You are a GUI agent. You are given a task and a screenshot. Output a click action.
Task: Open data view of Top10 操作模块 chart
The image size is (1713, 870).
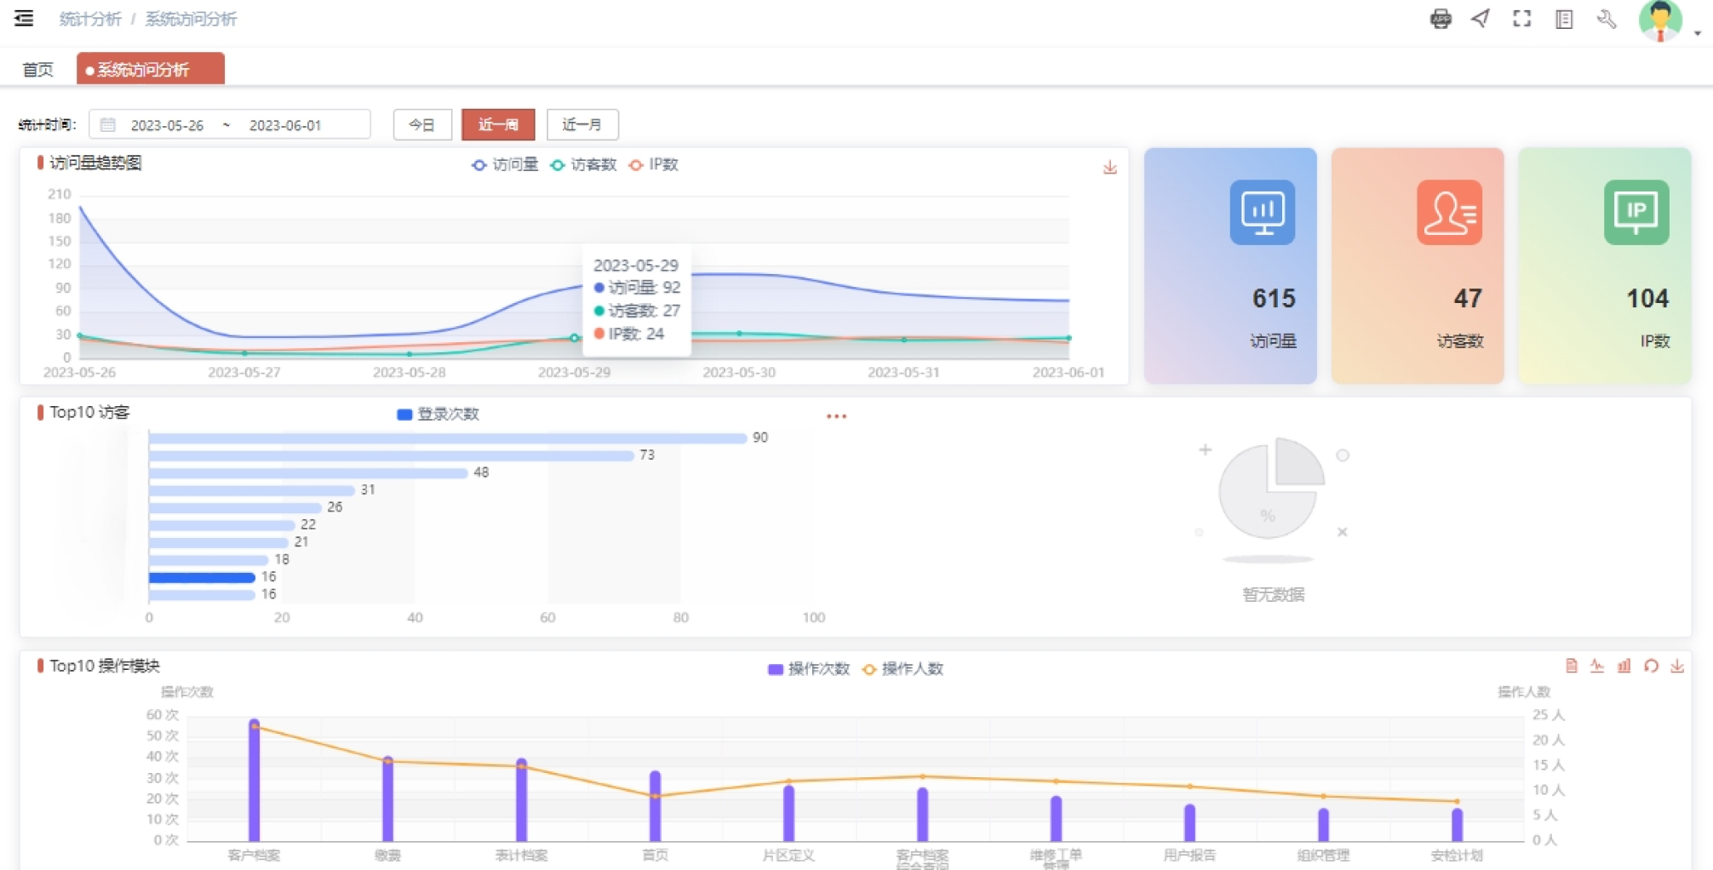tap(1571, 666)
